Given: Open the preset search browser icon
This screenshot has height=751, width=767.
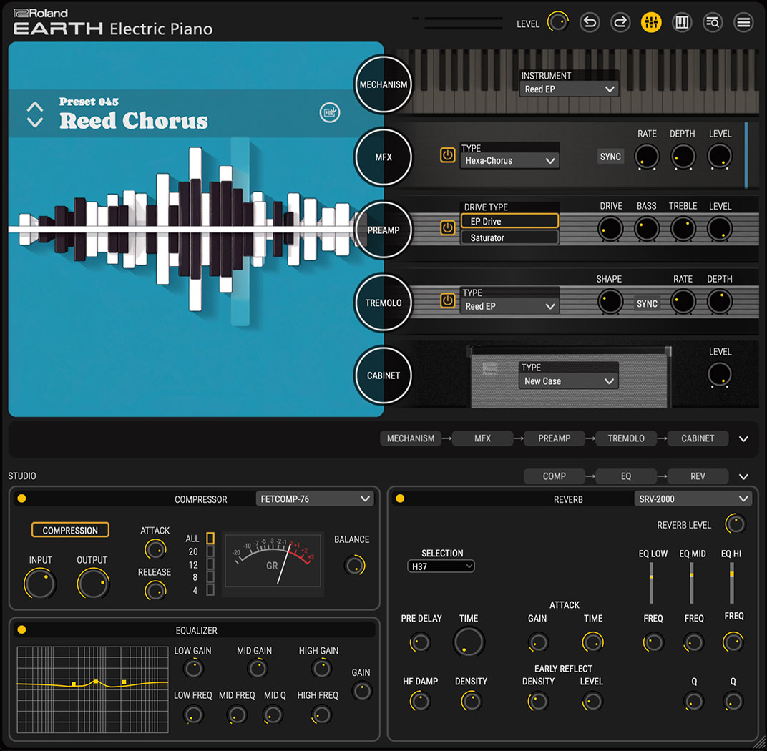Looking at the screenshot, I should pos(713,22).
